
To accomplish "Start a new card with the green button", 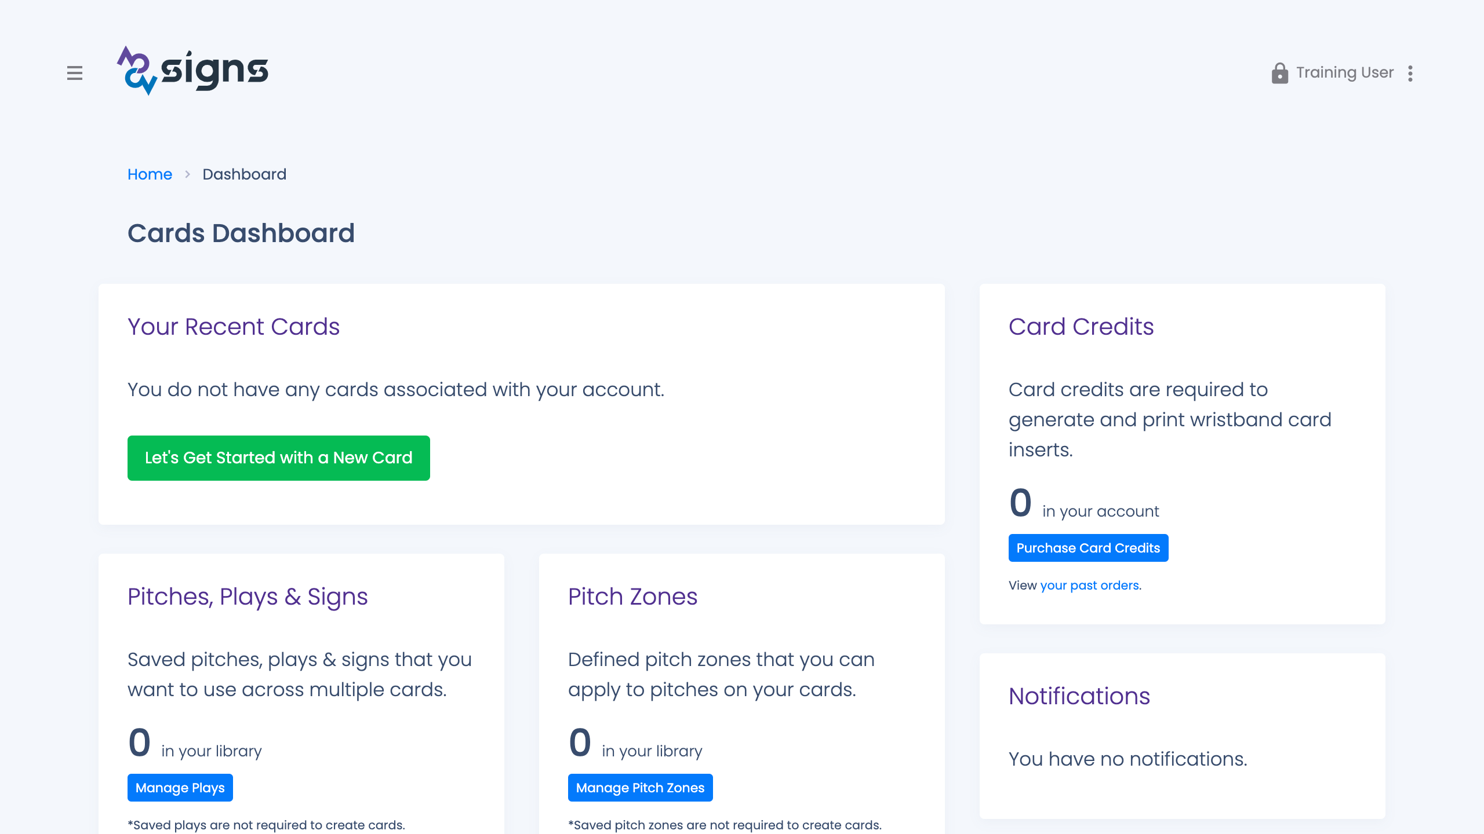I will click(x=278, y=458).
